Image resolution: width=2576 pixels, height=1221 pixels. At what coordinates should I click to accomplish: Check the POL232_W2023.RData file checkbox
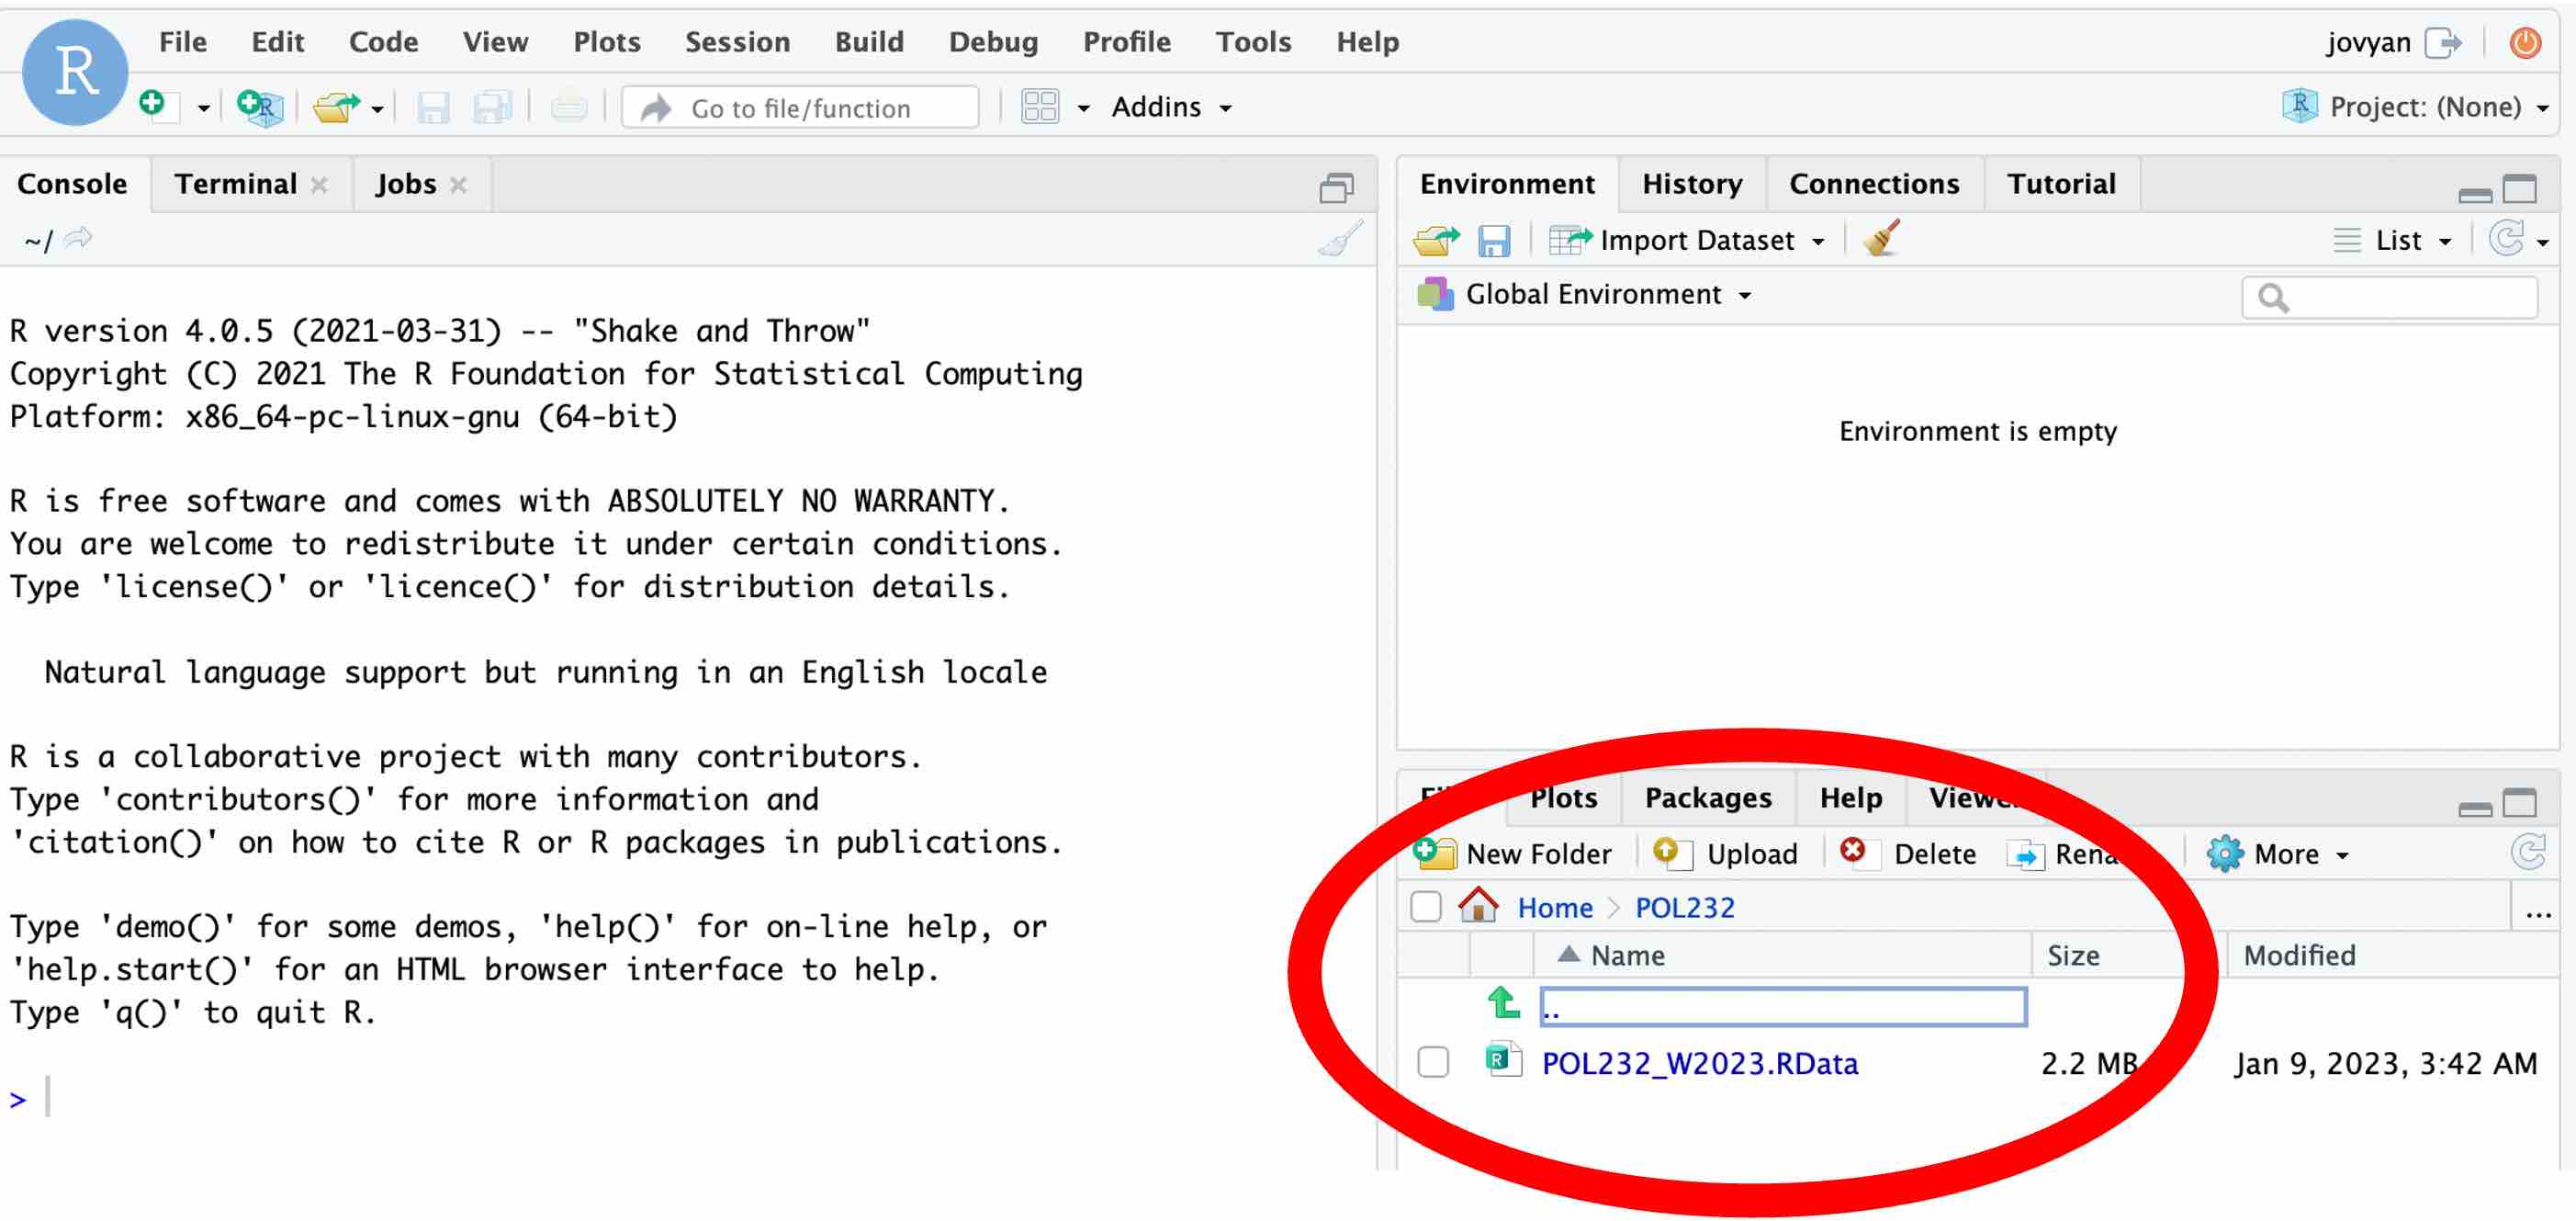[1433, 1062]
